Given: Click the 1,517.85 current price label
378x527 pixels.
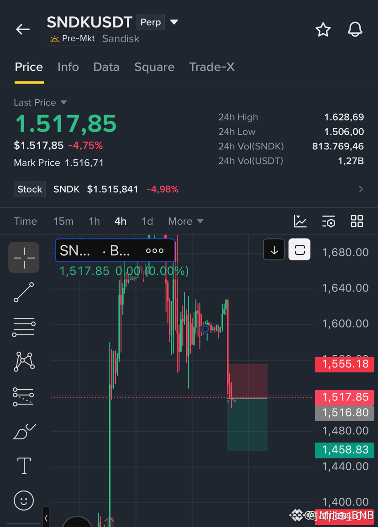Looking at the screenshot, I should click(x=345, y=397).
